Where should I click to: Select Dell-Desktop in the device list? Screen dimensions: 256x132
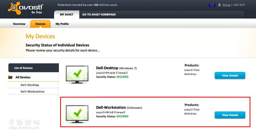tap(30, 85)
